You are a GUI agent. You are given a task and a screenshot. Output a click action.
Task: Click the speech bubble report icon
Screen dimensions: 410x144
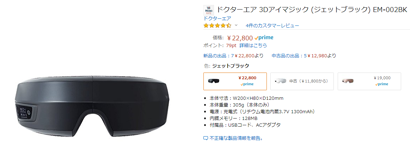point(206,138)
